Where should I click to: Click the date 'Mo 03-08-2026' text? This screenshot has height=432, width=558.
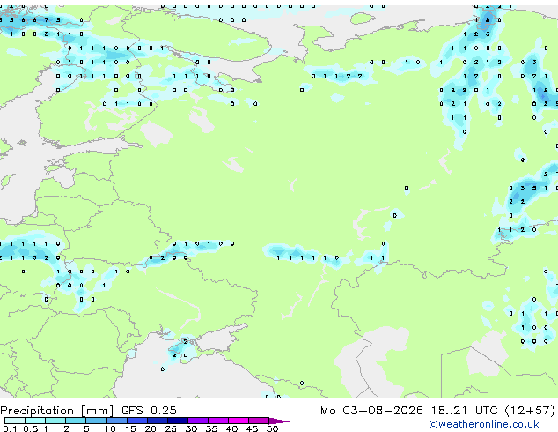[x=371, y=411]
